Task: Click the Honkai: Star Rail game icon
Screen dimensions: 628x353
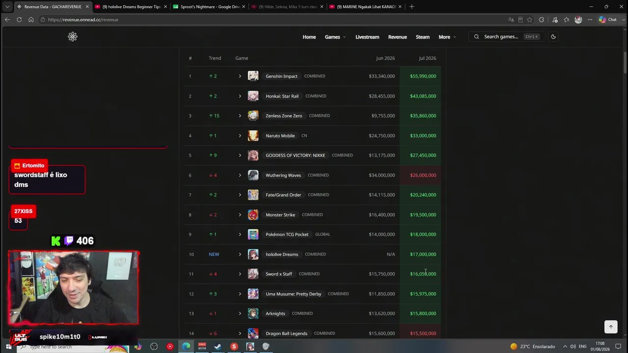Action: 253,96
